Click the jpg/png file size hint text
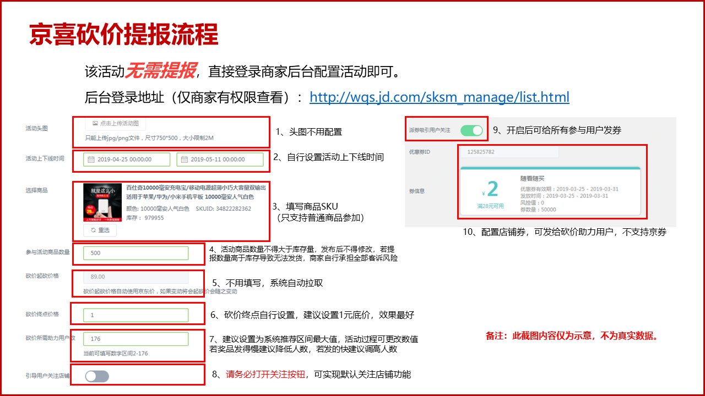 149,137
